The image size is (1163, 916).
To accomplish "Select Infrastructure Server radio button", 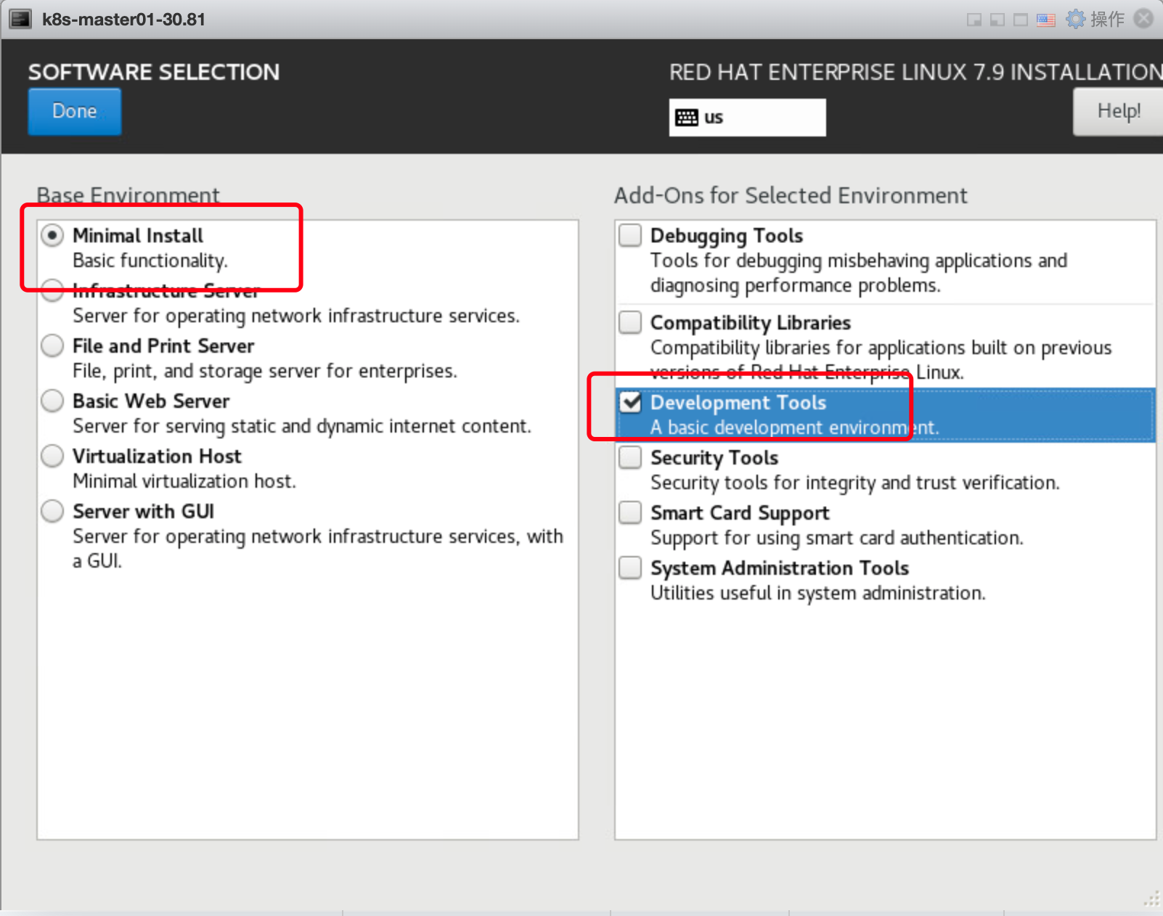I will pyautogui.click(x=52, y=291).
